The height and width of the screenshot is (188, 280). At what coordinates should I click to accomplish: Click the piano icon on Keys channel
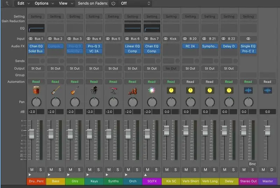[x=94, y=90]
